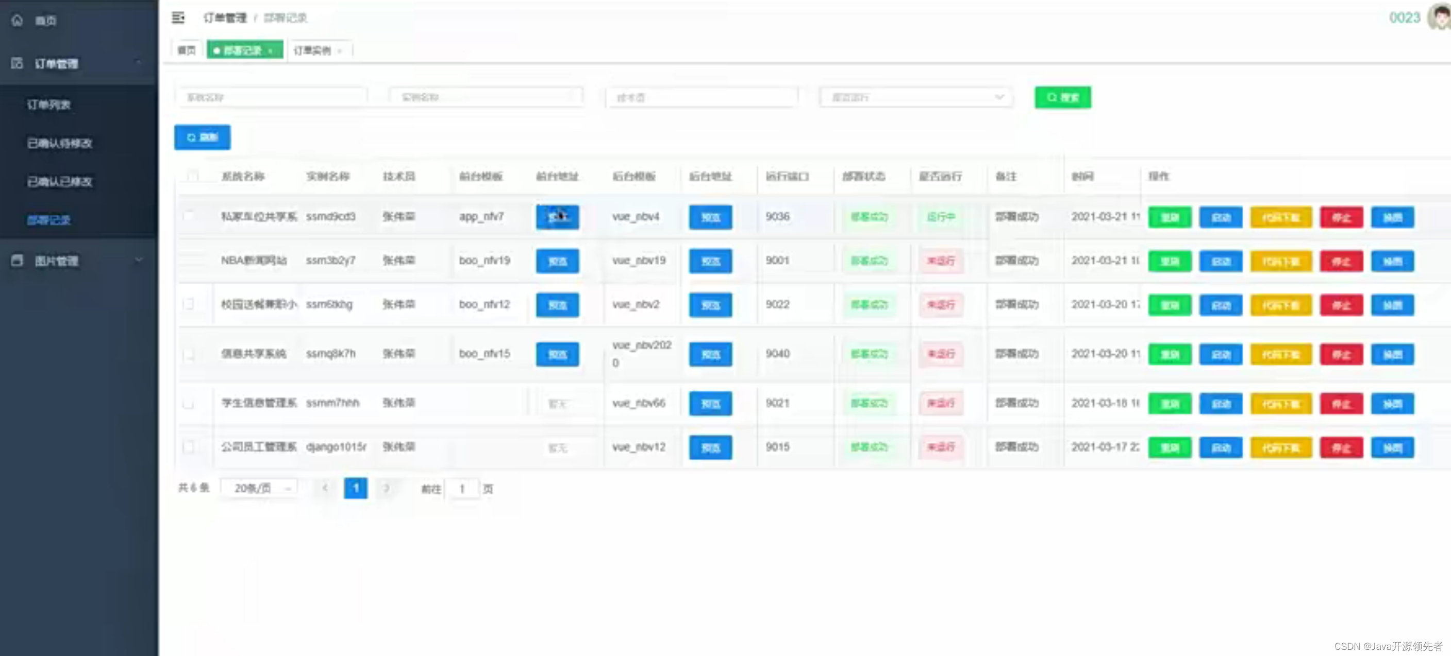Click the 订单管理 sidebar menu icon
This screenshot has width=1451, height=656.
pyautogui.click(x=18, y=63)
